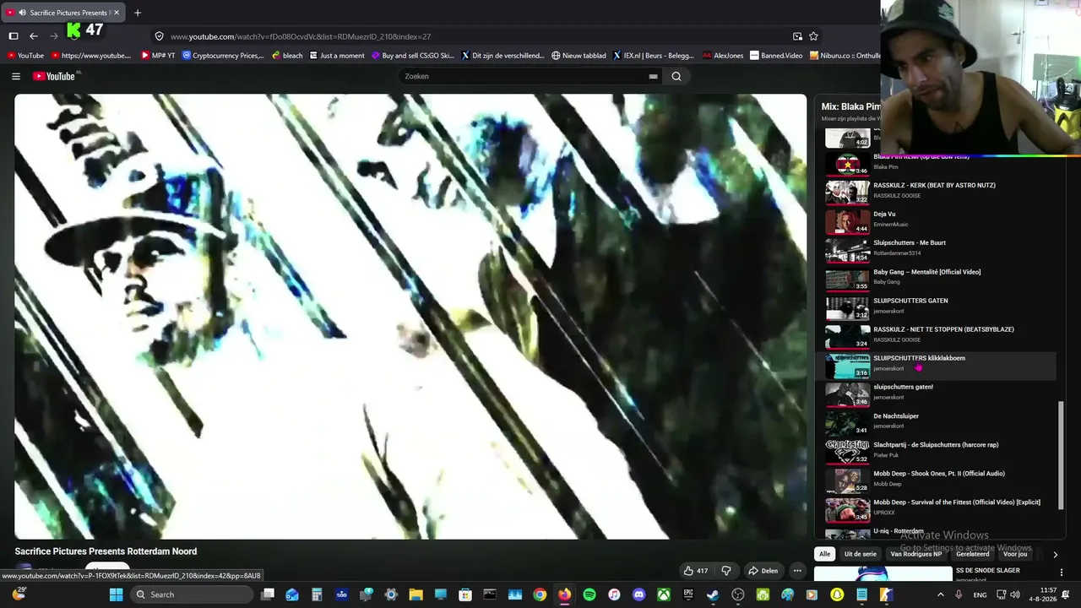The image size is (1081, 608).
Task: Select the Uit de serie chip
Action: click(x=861, y=554)
